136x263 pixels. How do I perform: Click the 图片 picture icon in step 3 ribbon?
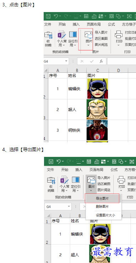click(88, 35)
